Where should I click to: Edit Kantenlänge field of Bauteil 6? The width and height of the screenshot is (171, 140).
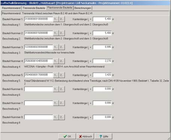[x=102, y=89]
